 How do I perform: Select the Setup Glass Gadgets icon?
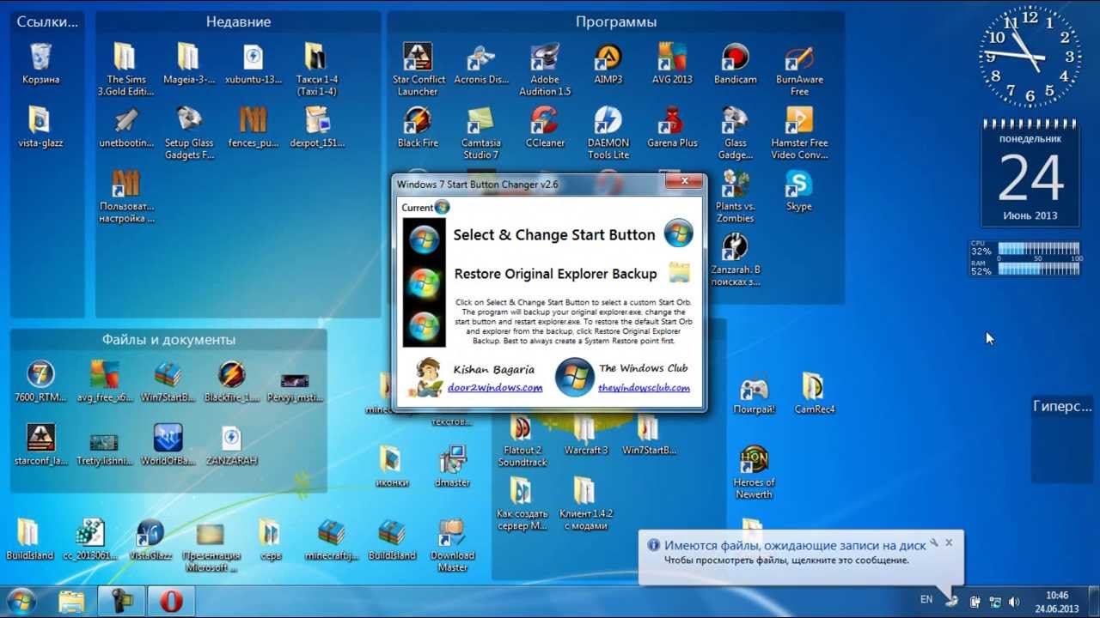point(189,133)
